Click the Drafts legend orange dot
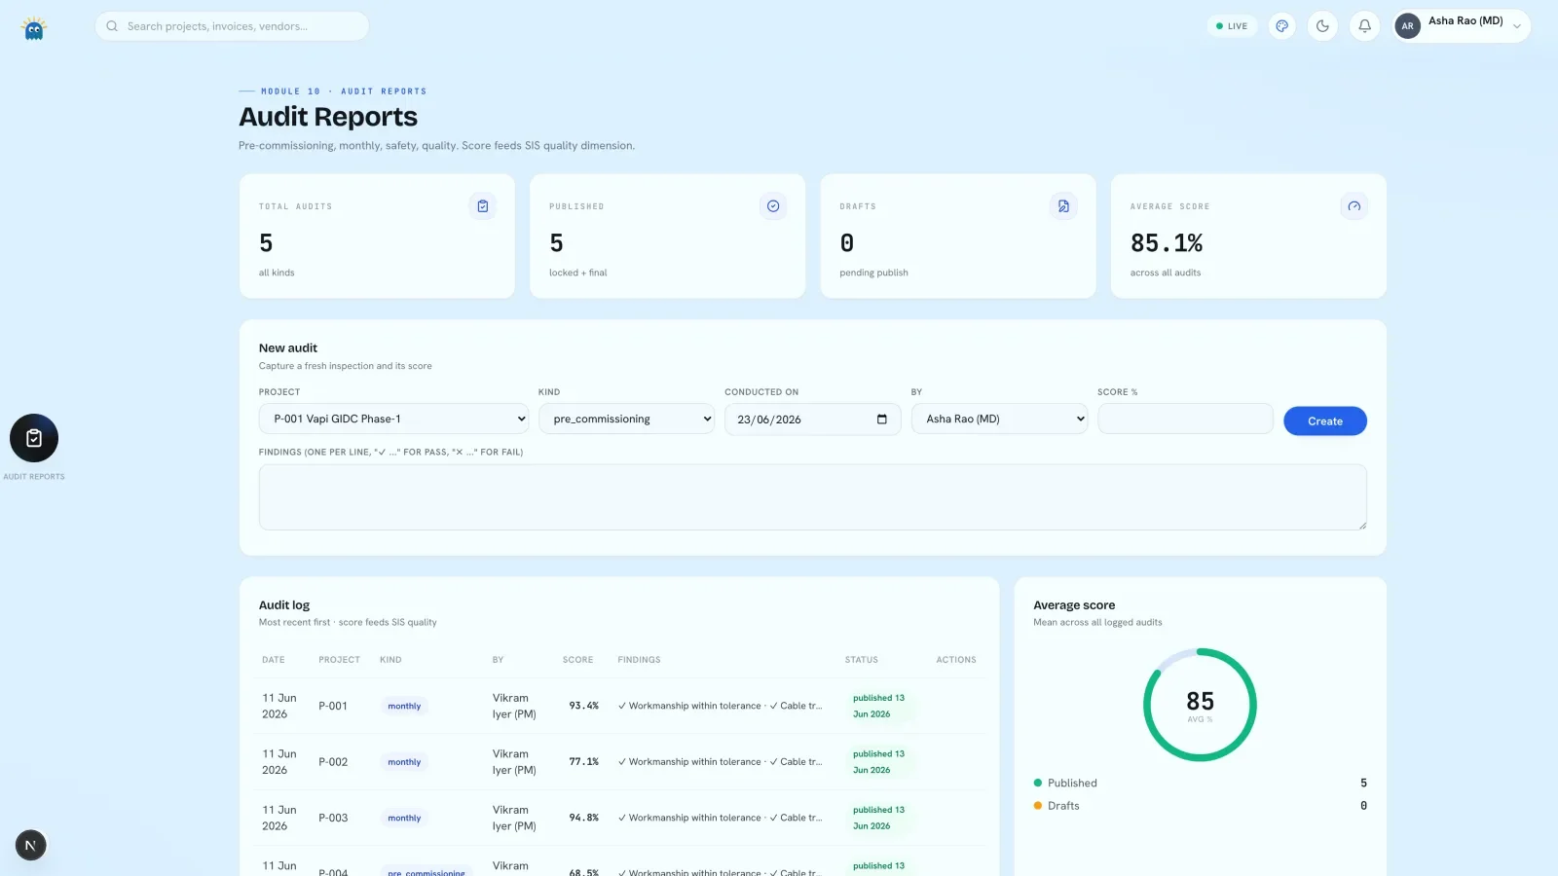 [1038, 806]
